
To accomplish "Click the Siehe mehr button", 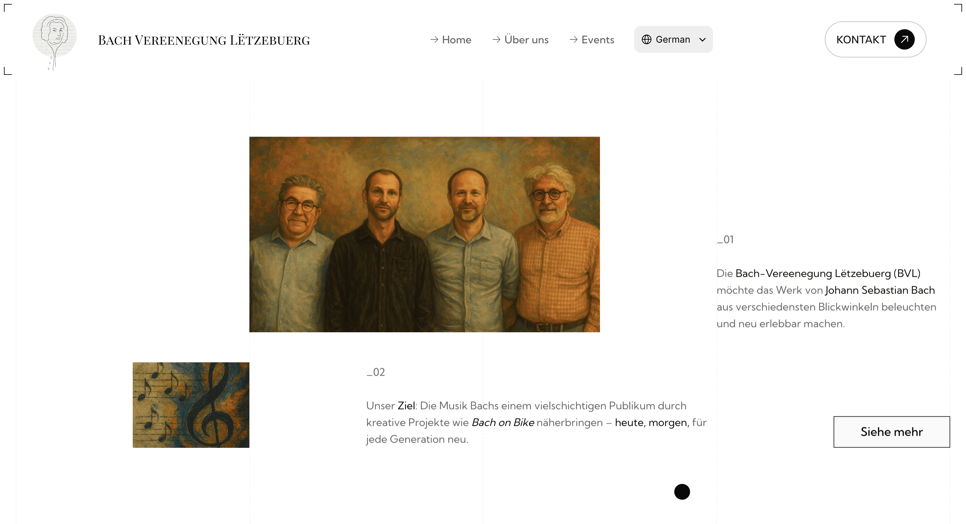I will point(891,431).
